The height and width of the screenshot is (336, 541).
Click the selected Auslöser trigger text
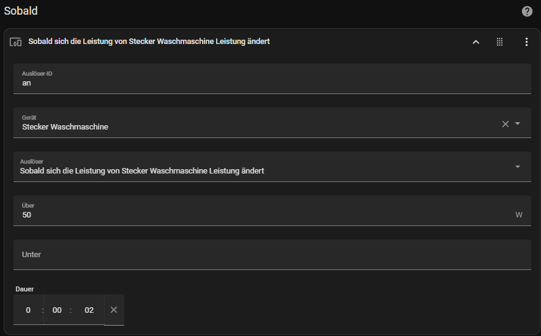[142, 171]
